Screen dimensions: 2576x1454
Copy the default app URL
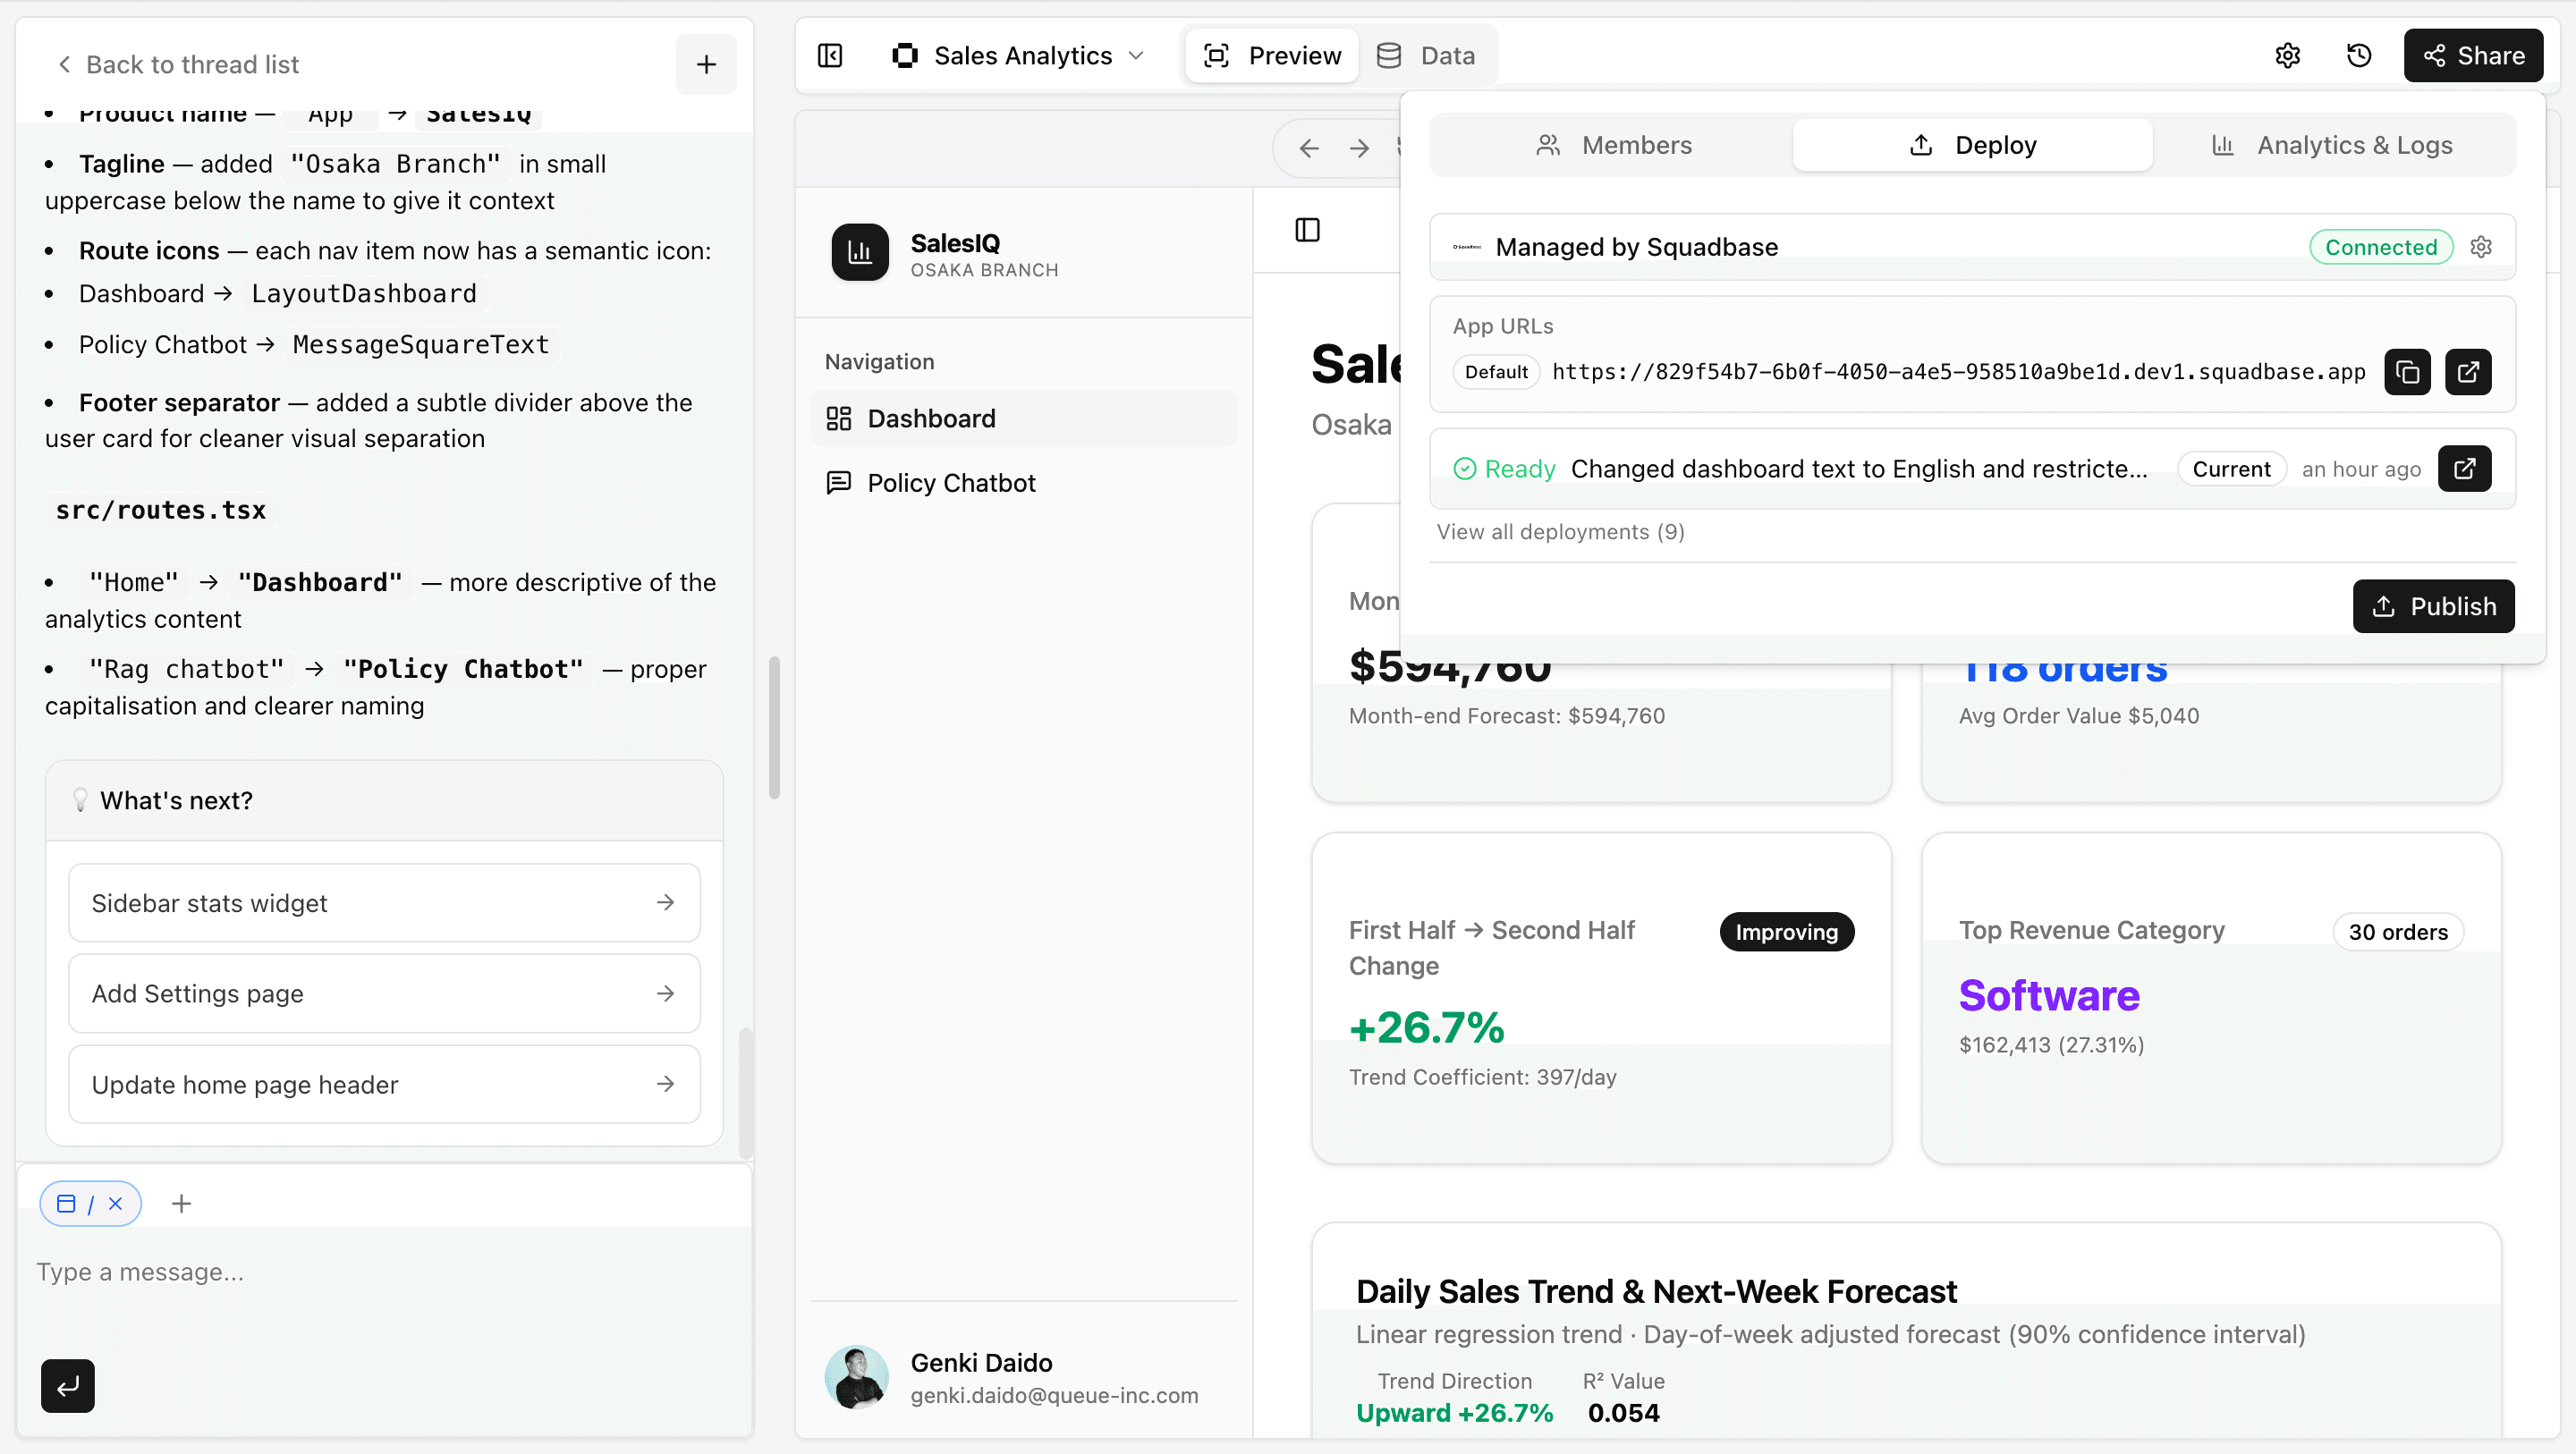(x=2407, y=372)
